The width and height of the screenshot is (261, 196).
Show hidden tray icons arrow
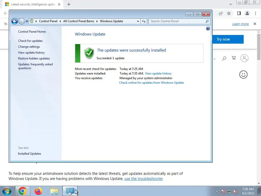(x=217, y=191)
